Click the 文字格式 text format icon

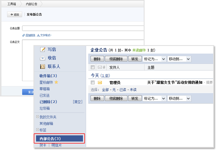pos(38,35)
